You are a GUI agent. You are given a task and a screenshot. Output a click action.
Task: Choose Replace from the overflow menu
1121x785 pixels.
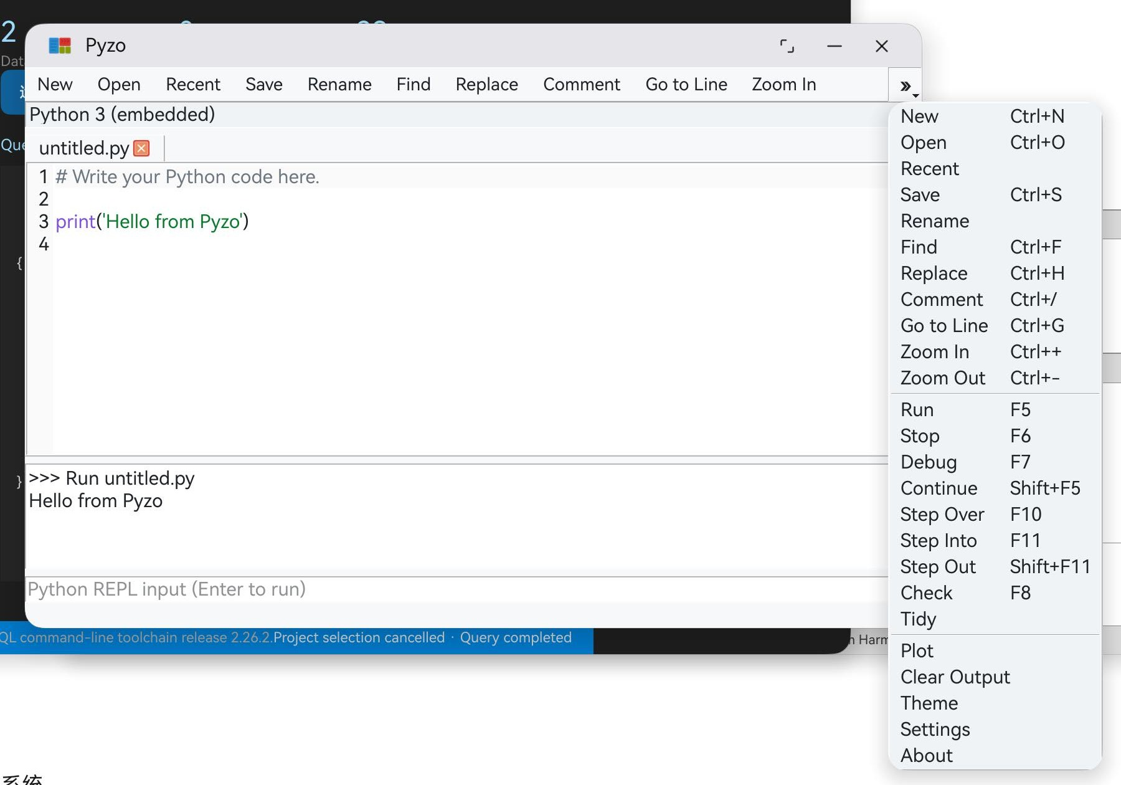[x=995, y=274]
